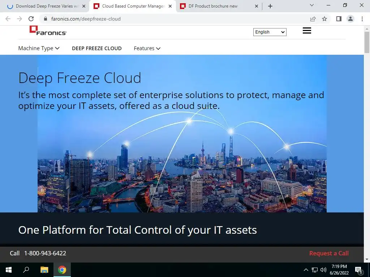Click the address bar URL

coord(86,19)
